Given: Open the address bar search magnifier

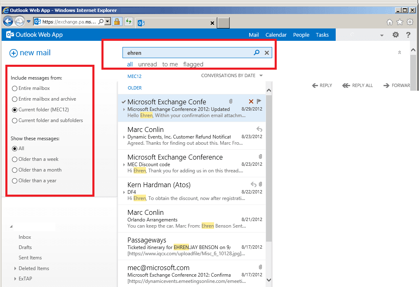Looking at the screenshot, I should point(101,21).
